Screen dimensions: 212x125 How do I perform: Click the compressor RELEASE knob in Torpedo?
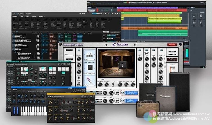coord(161,78)
